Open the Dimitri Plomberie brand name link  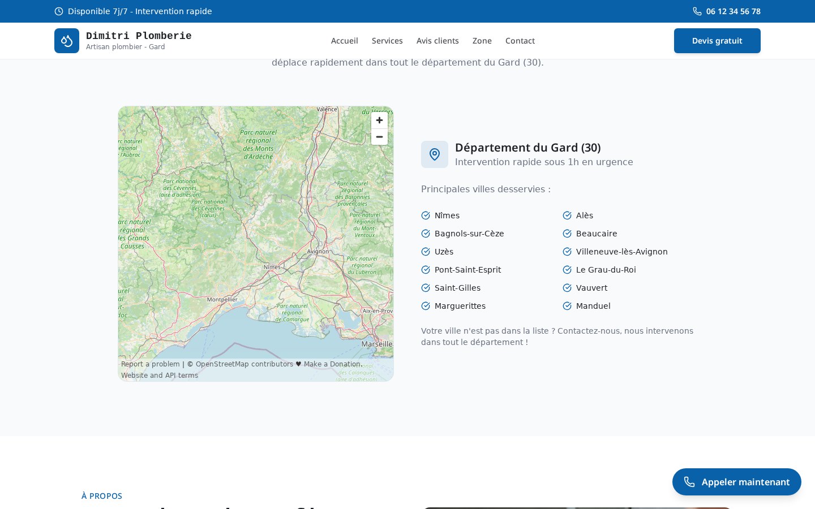[139, 36]
